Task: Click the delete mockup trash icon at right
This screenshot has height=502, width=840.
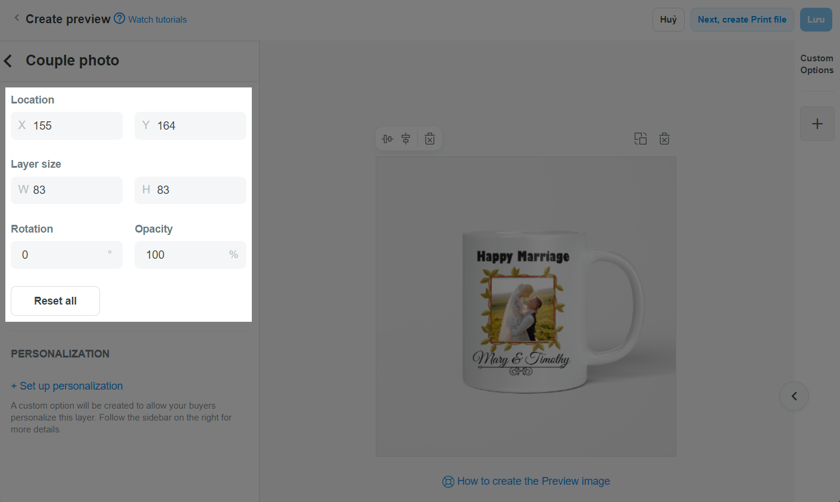Action: pos(664,139)
